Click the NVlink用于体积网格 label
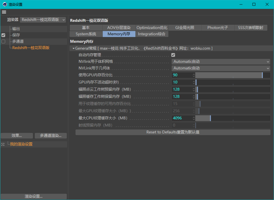Screen dimensions: 274x200 pyautogui.click(x=96, y=62)
